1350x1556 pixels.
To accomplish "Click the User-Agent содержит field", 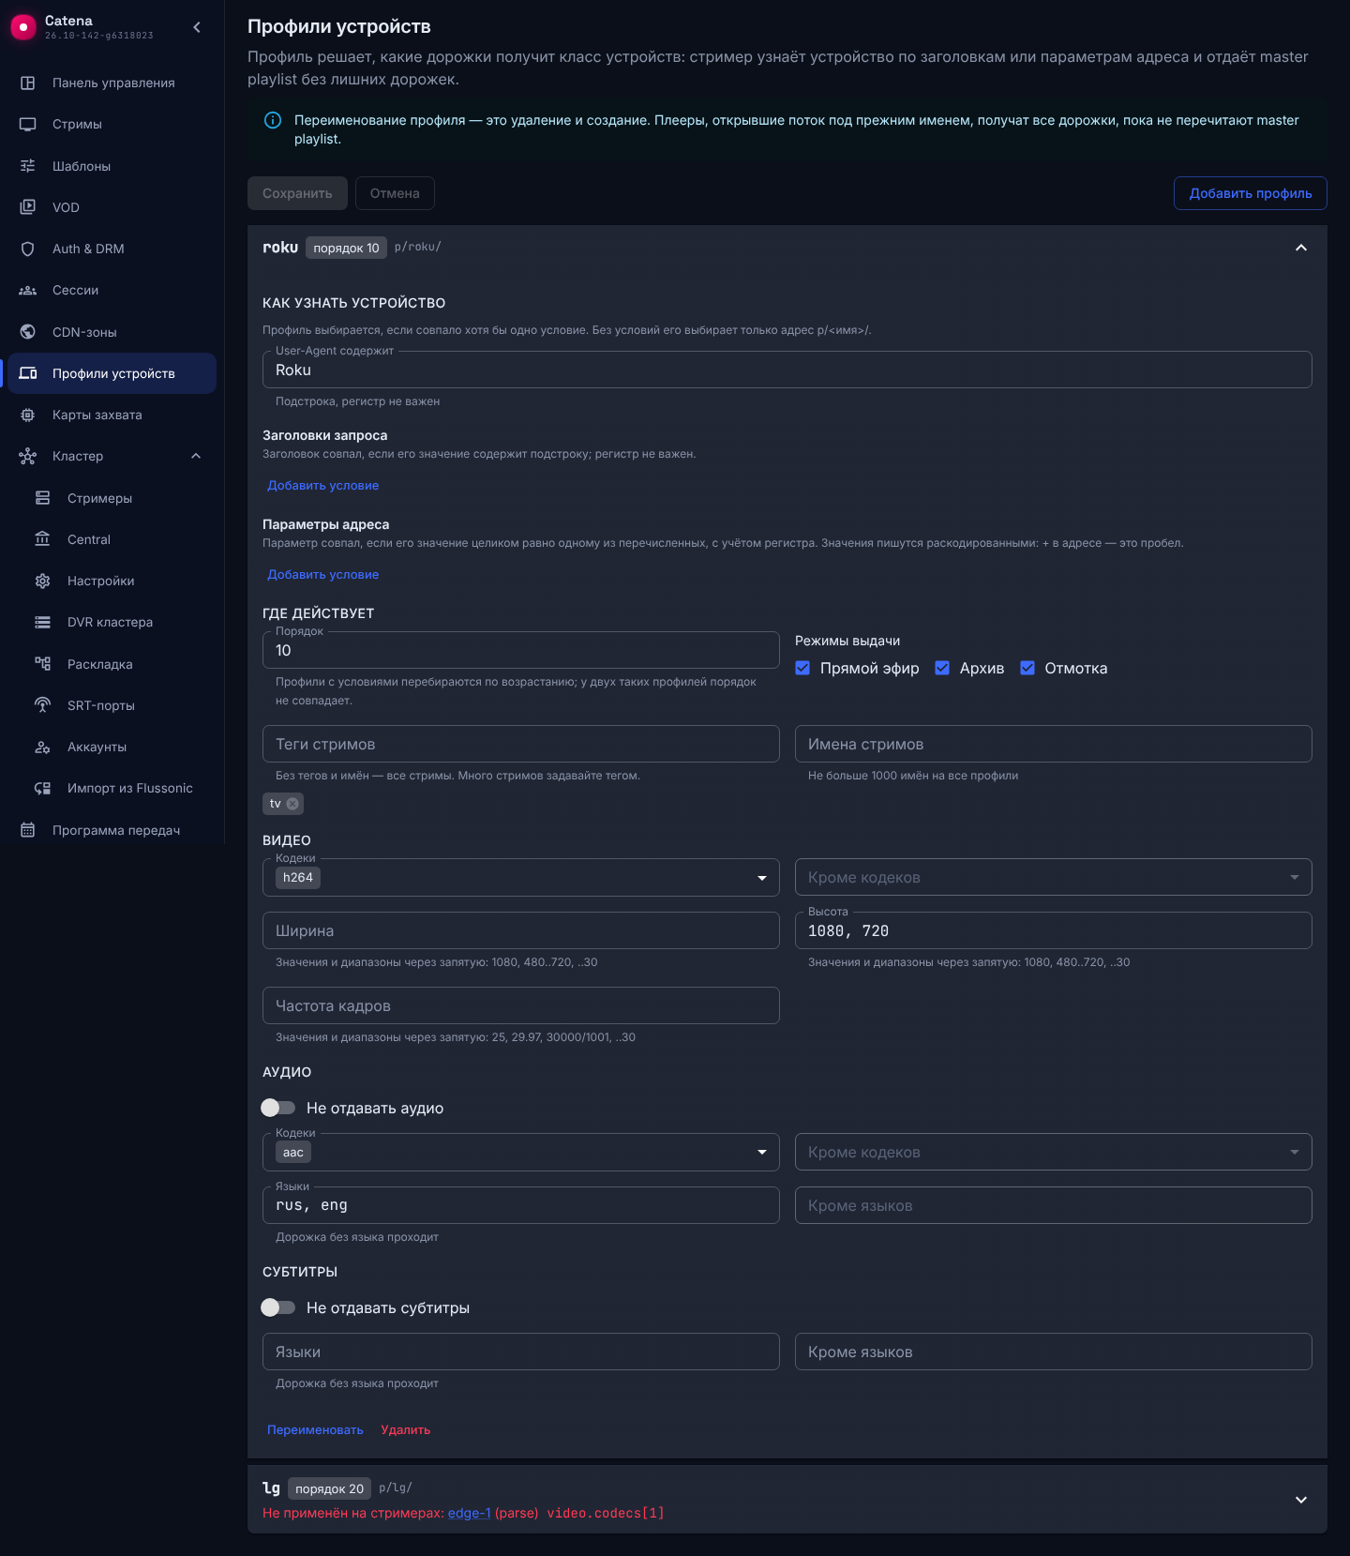I will pos(787,370).
